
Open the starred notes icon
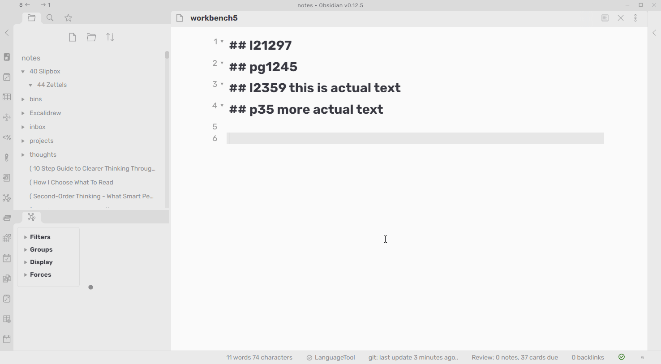[x=69, y=18]
